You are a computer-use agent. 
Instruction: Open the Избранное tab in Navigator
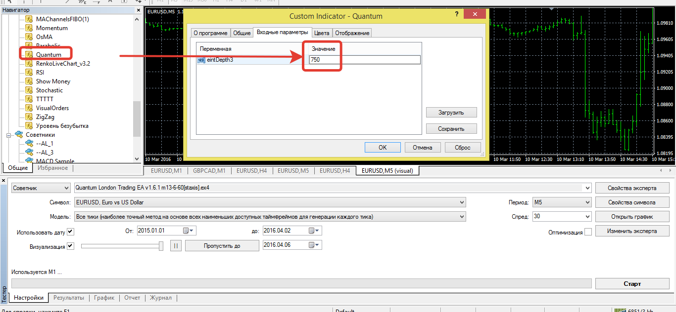pos(53,168)
